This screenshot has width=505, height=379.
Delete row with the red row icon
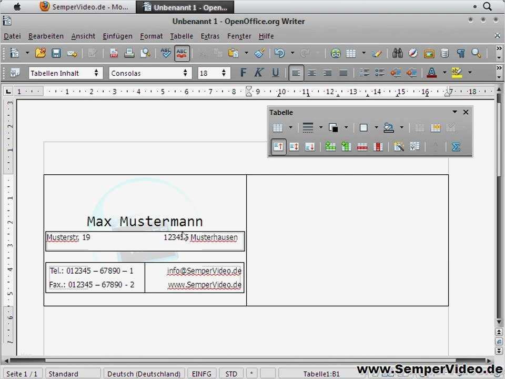pyautogui.click(x=362, y=147)
